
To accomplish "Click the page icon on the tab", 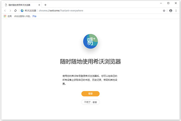I will click(6, 5).
